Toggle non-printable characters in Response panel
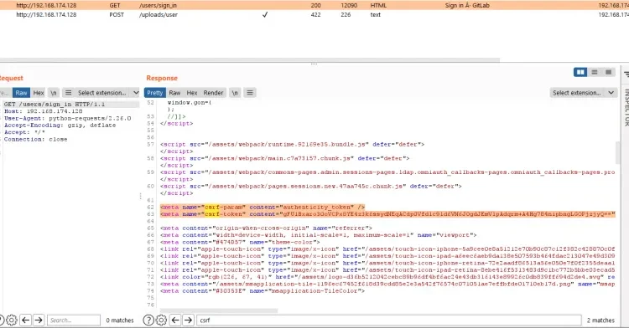This screenshot has width=629, height=328. (235, 93)
